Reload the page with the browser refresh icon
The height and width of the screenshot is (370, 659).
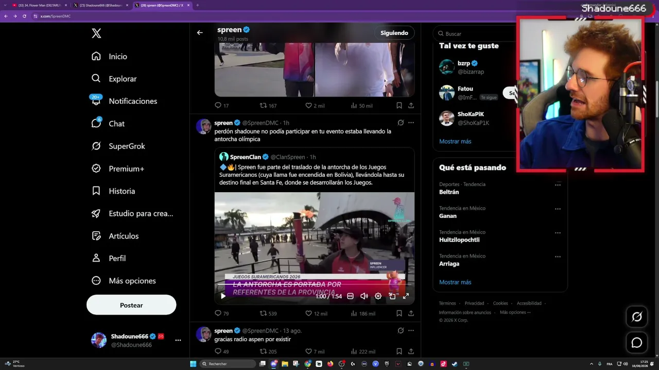[24, 16]
